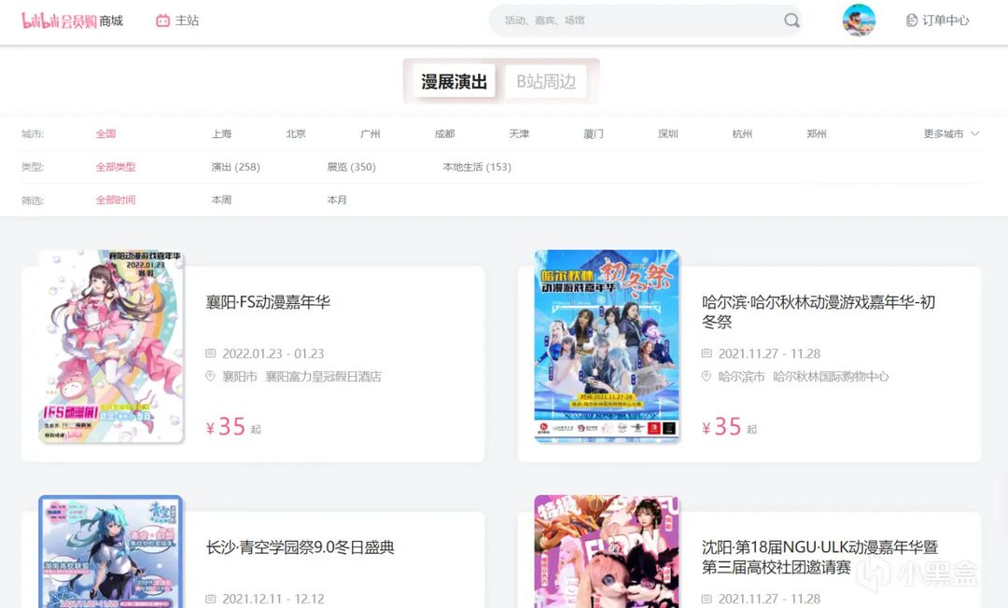Click venue text 哈尔秋林国际购物中心
This screenshot has height=608, width=1008.
pos(831,376)
